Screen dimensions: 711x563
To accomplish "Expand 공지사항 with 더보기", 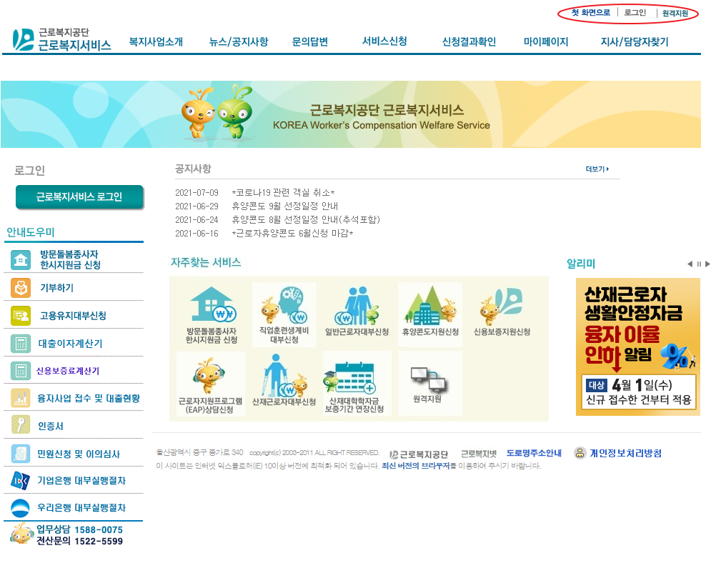I will 597,169.
